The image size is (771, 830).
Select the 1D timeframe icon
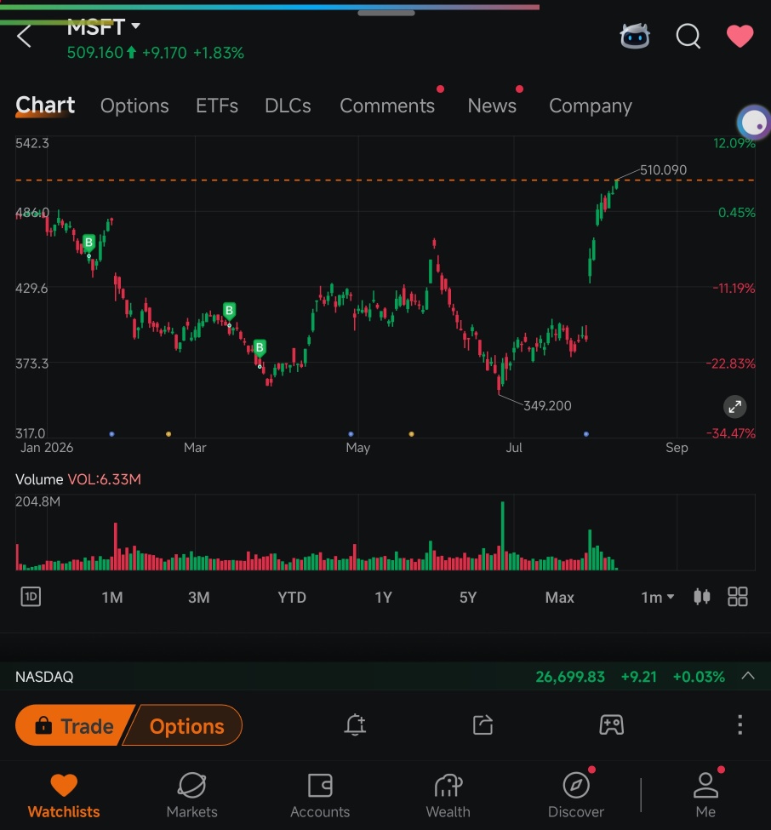(31, 597)
